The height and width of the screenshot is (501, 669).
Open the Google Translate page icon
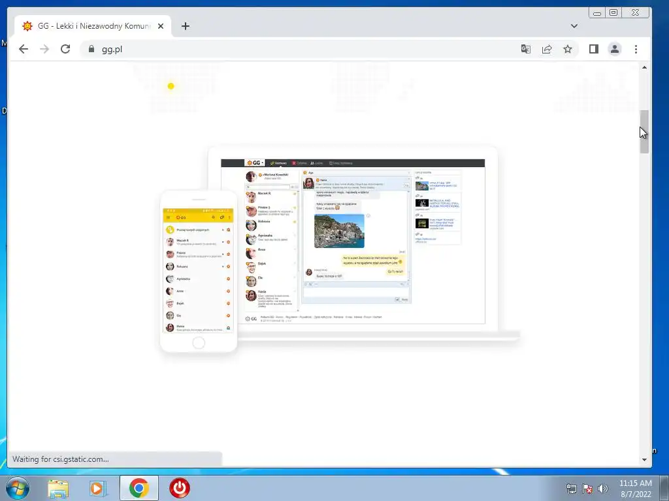pos(526,49)
